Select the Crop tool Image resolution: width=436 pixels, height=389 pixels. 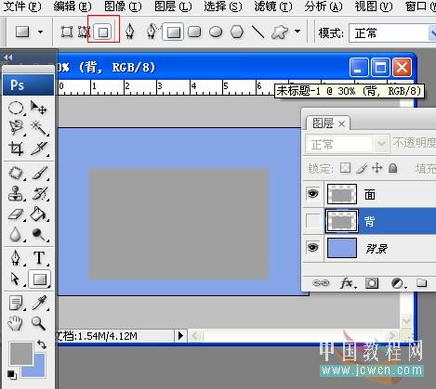coord(16,148)
